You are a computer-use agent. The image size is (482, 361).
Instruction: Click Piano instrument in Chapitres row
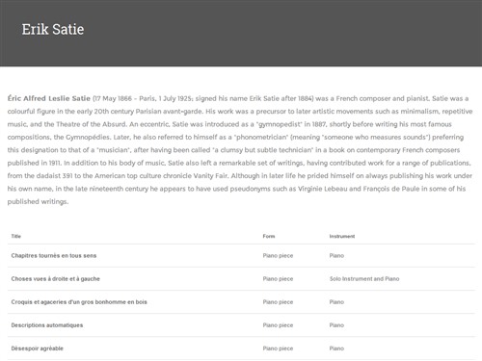(336, 256)
